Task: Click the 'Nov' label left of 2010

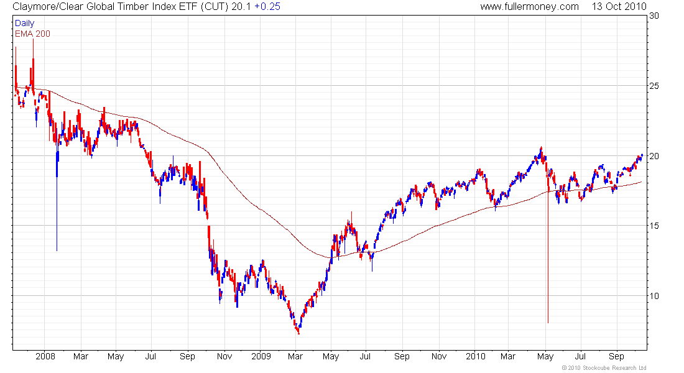Action: coord(439,356)
